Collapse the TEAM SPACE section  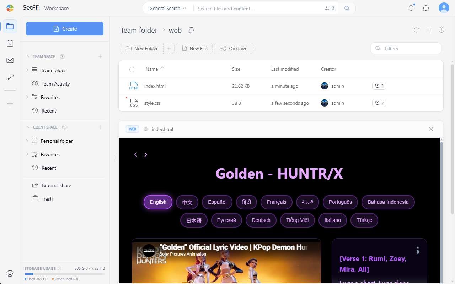(x=27, y=56)
